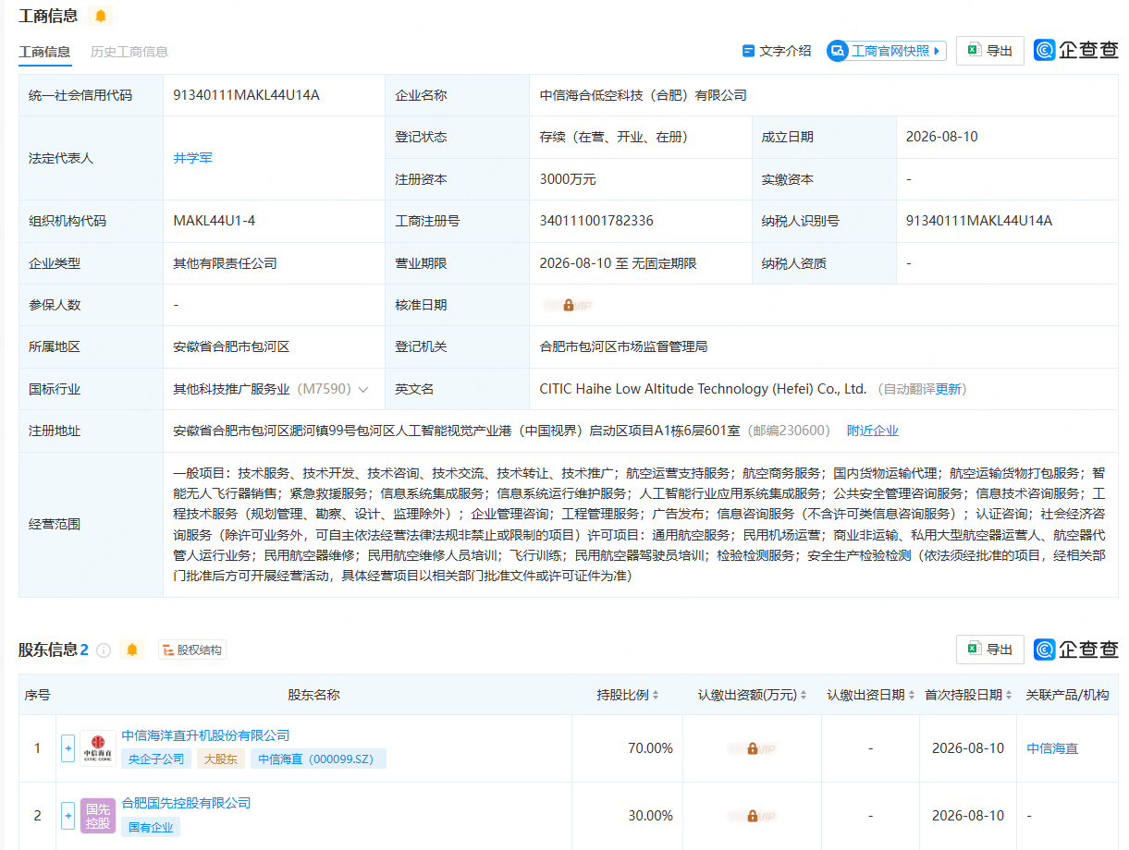Select company name 中信海合低空科技（合肥）有限公司
The image size is (1129, 850).
(644, 95)
